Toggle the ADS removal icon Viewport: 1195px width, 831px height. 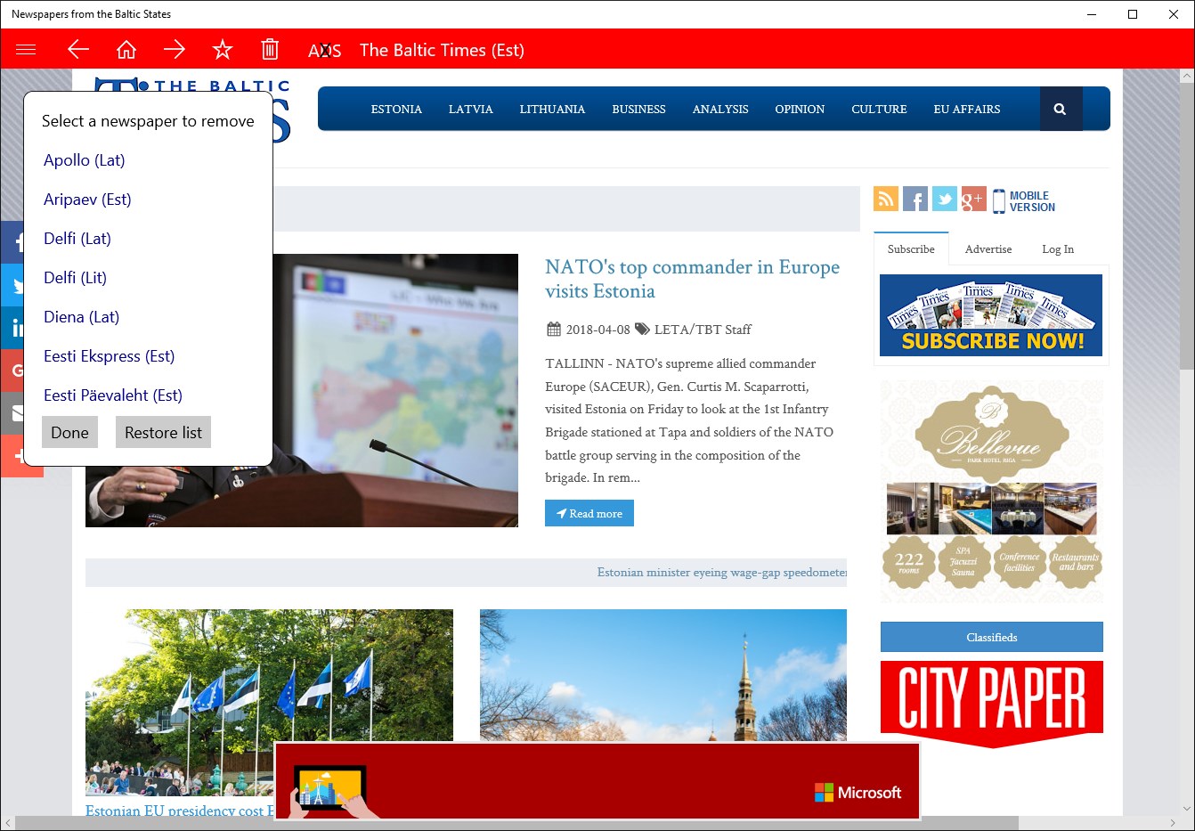[x=325, y=51]
